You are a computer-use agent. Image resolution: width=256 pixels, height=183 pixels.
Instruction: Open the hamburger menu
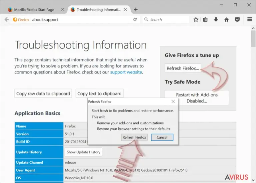coord(250,19)
